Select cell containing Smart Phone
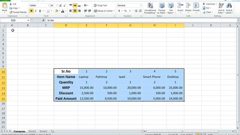Image resolution: width=240 pixels, height=135 pixels. [154, 77]
